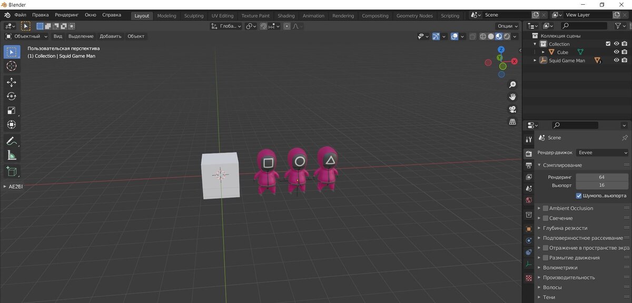Hide Cube with its eye icon
This screenshot has height=303, width=632.
616,52
